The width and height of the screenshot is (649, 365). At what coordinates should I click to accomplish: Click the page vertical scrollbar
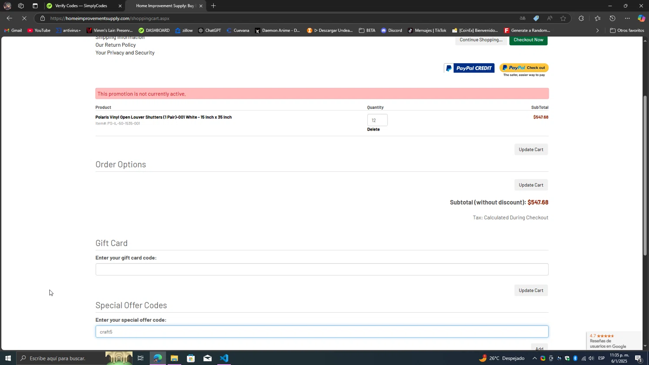tap(645, 175)
